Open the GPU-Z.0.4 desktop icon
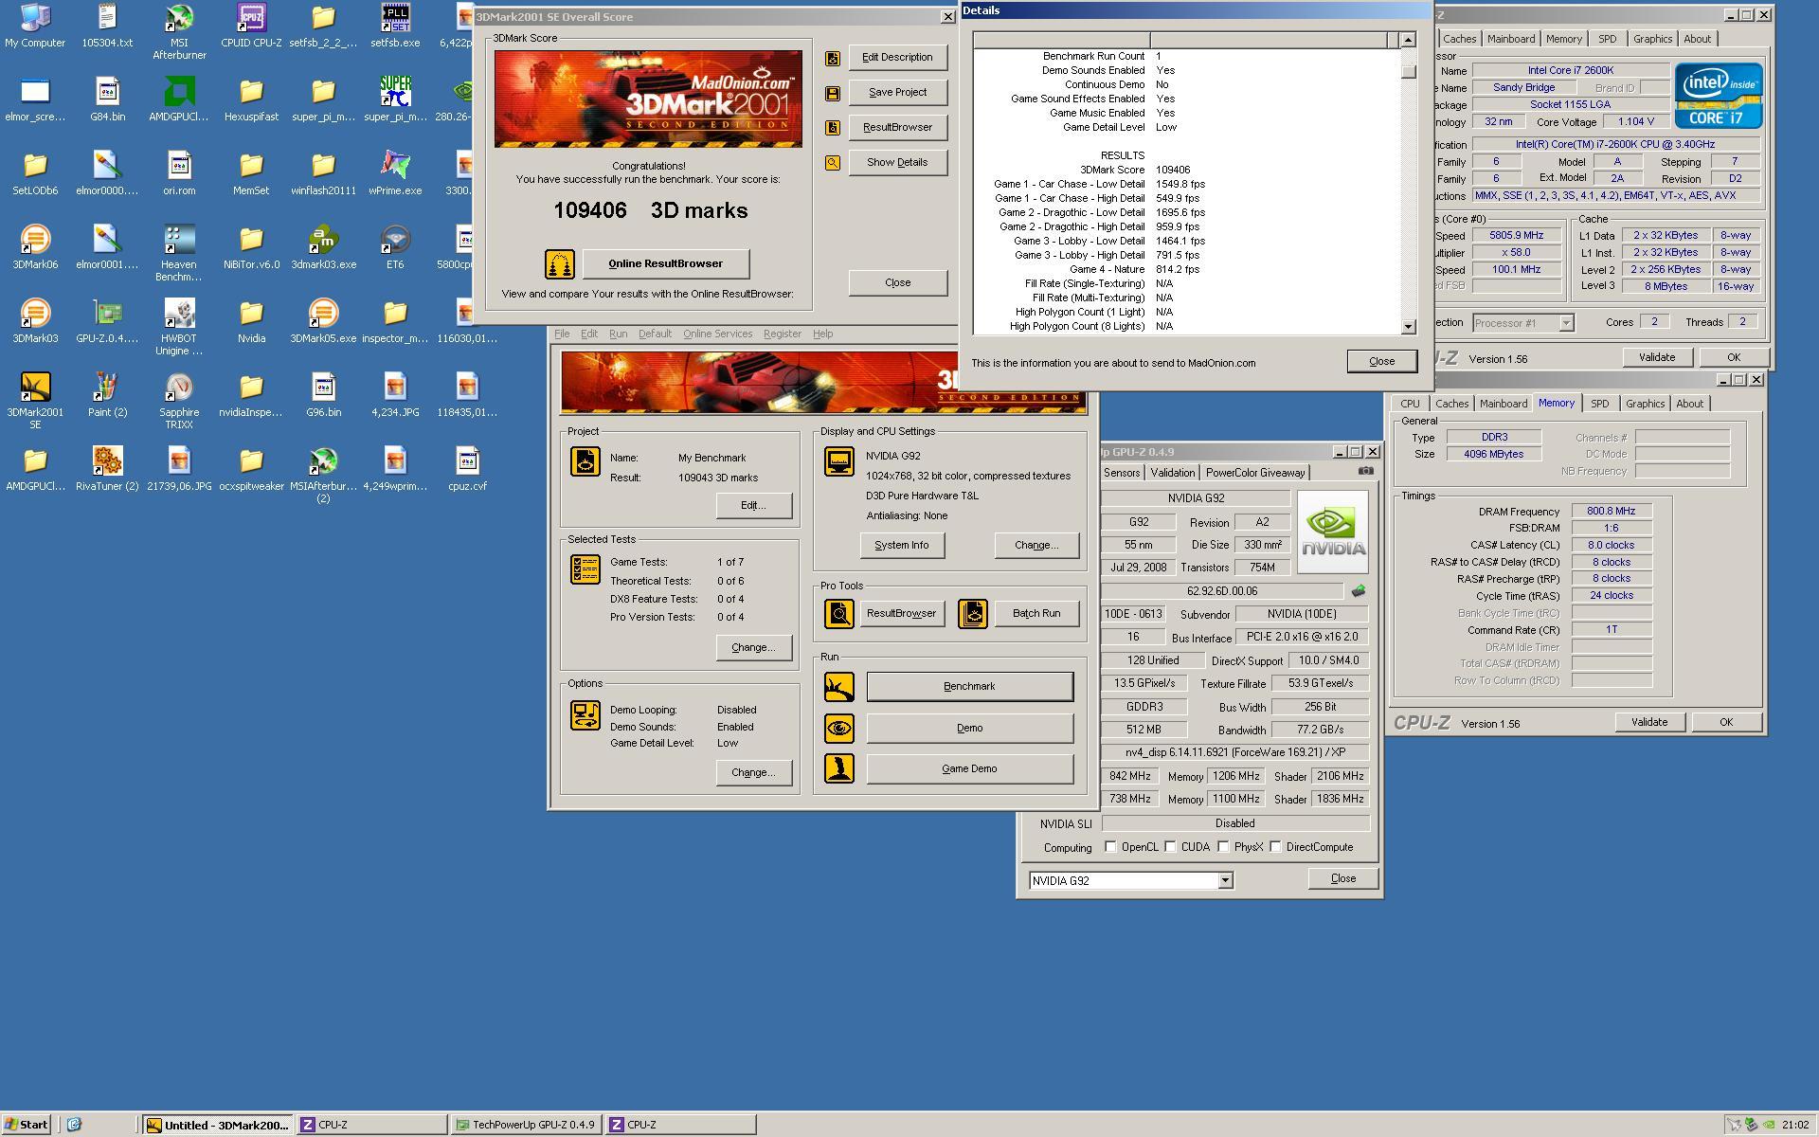1819x1137 pixels. pos(107,321)
